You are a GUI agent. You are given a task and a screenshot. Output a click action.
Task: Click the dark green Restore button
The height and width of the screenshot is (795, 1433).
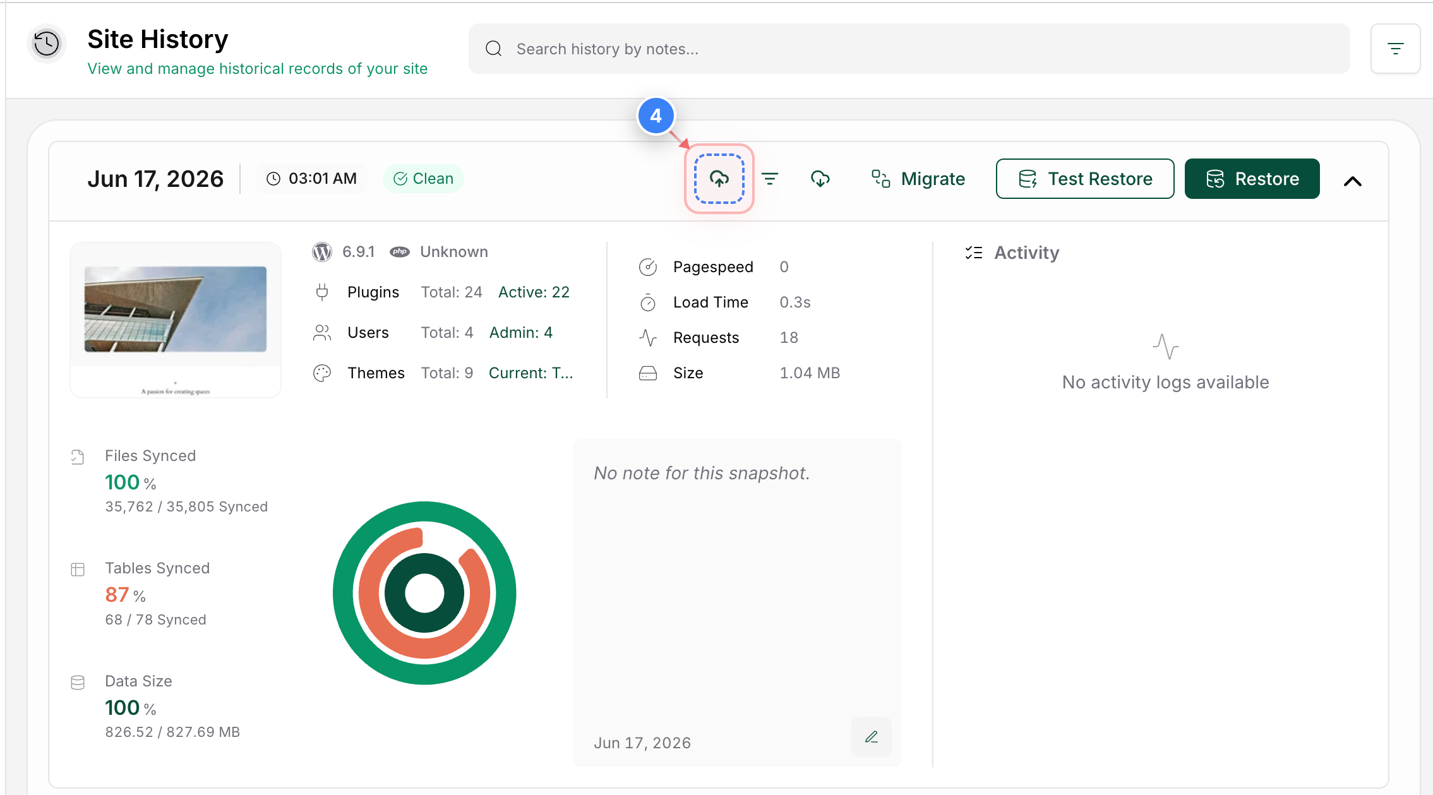pos(1252,179)
